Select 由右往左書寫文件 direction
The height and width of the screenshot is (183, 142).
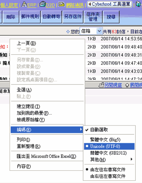pyautogui.click(x=109, y=176)
